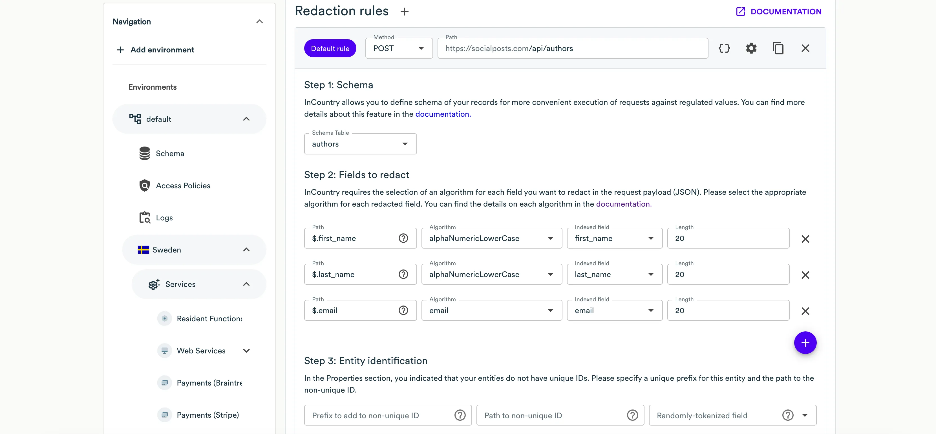Click Add environment in the sidebar
The height and width of the screenshot is (434, 936).
(162, 50)
